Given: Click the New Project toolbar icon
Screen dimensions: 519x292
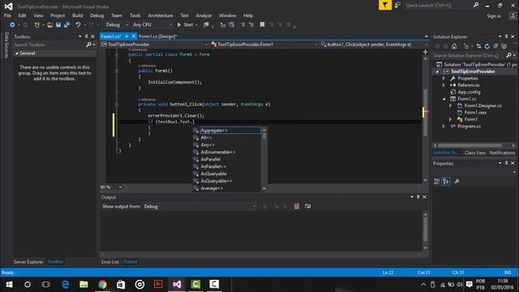Looking at the screenshot, I should tap(37, 25).
